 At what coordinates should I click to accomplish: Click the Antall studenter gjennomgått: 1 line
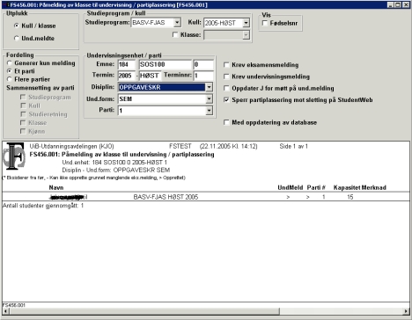click(x=43, y=206)
